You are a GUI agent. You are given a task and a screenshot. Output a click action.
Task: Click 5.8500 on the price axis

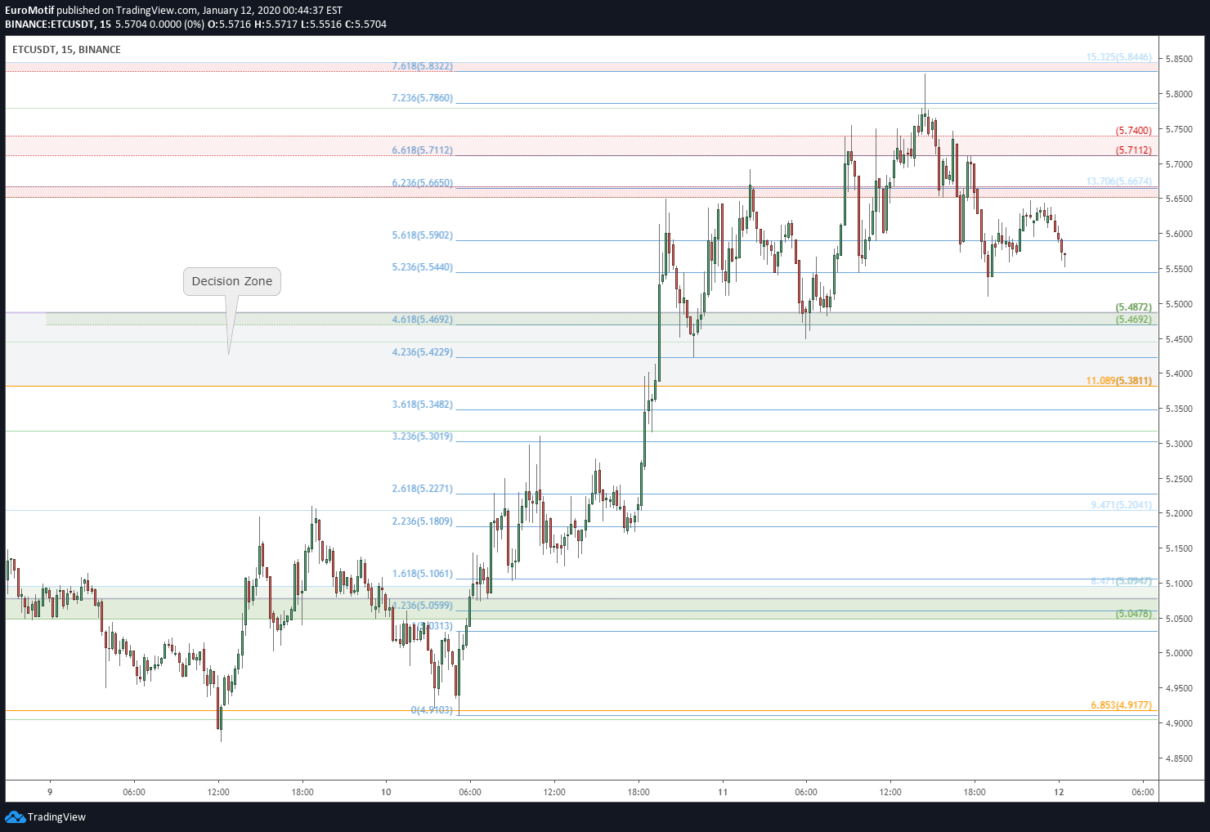[1180, 59]
